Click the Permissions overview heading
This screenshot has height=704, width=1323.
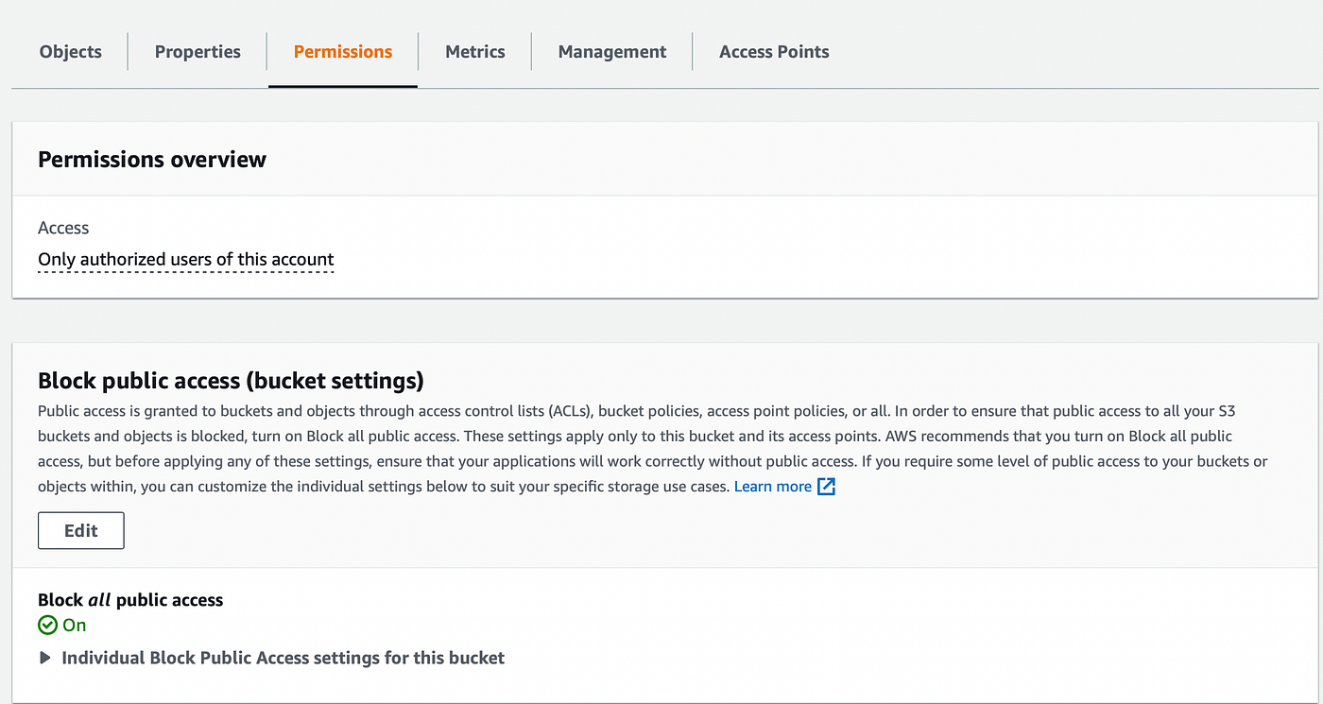tap(152, 160)
